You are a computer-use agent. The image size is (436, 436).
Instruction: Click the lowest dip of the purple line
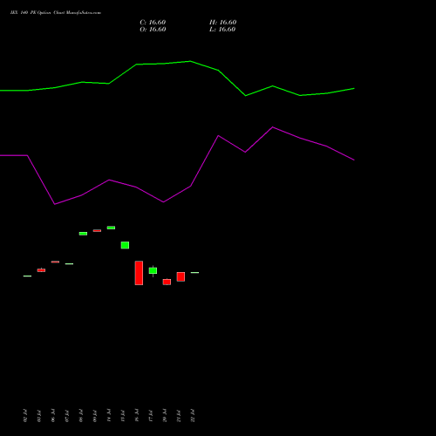pos(55,204)
